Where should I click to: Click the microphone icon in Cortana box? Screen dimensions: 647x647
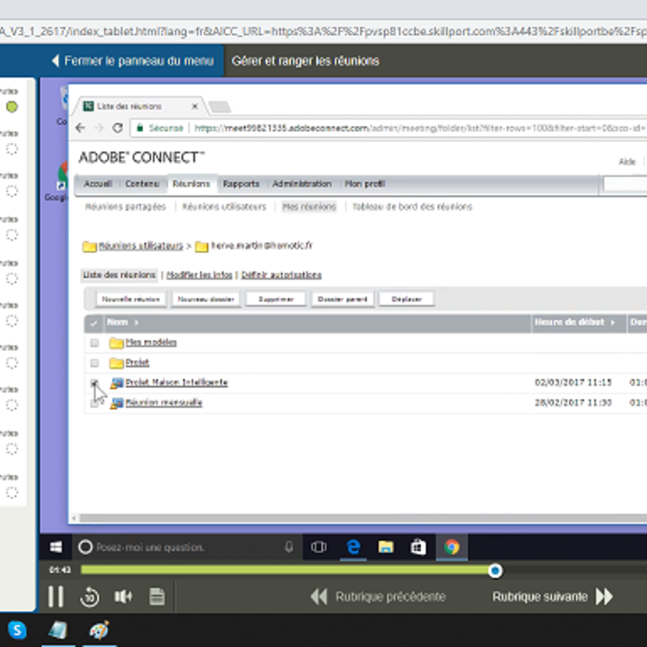[289, 548]
